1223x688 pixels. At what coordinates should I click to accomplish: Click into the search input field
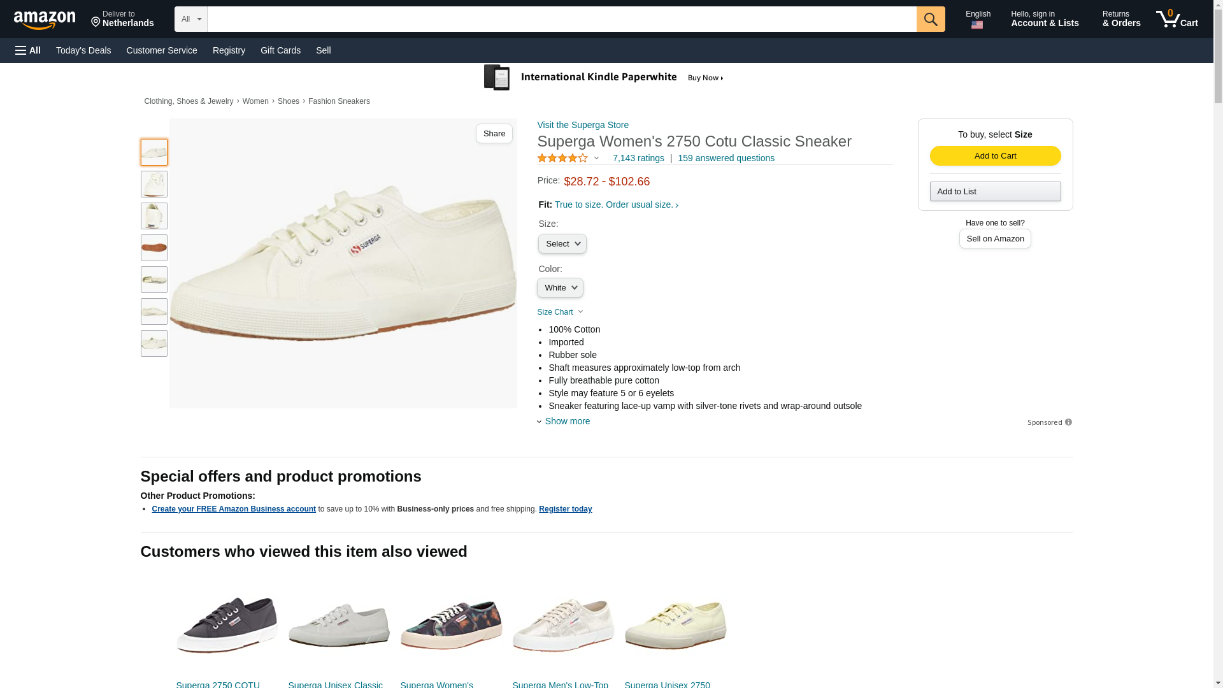click(562, 19)
